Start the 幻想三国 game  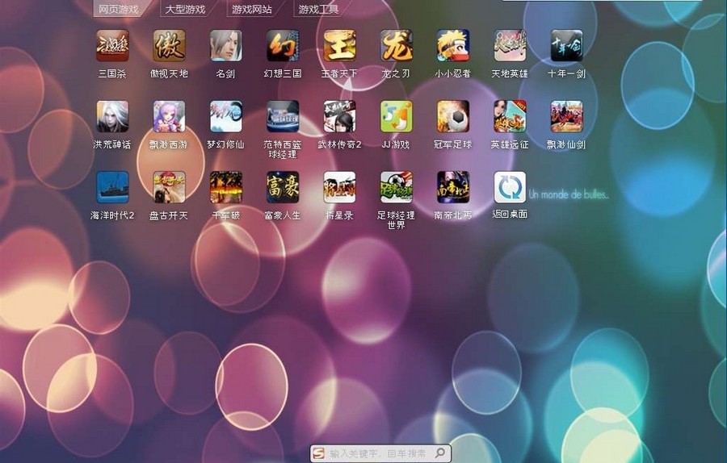[283, 46]
